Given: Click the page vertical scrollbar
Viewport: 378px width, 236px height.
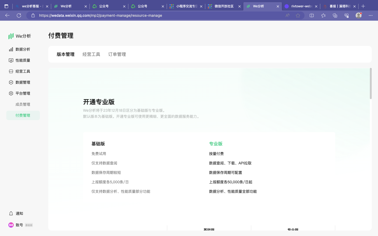Looking at the screenshot, I should (x=371, y=83).
